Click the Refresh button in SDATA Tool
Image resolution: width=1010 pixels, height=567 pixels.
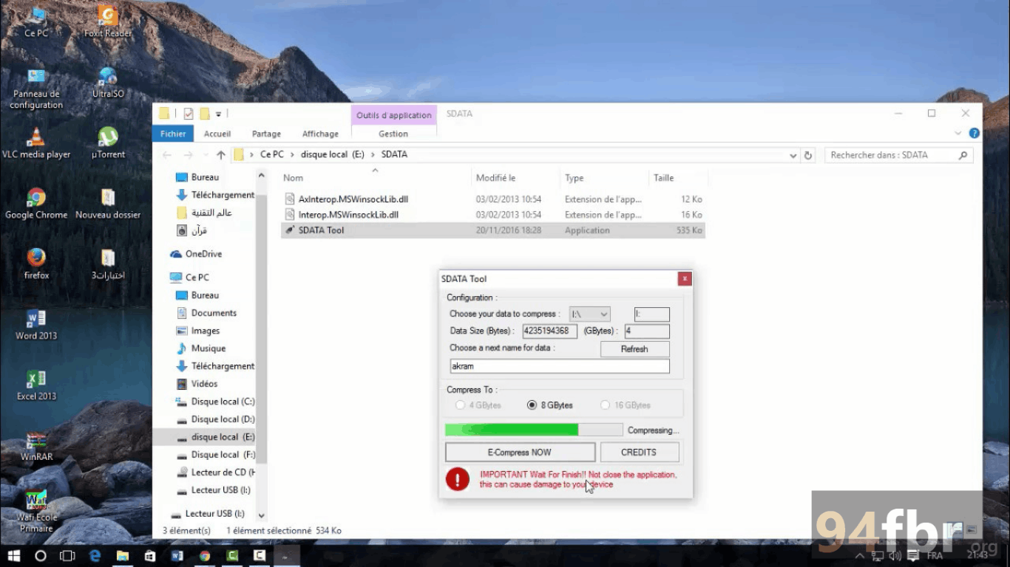(x=634, y=349)
